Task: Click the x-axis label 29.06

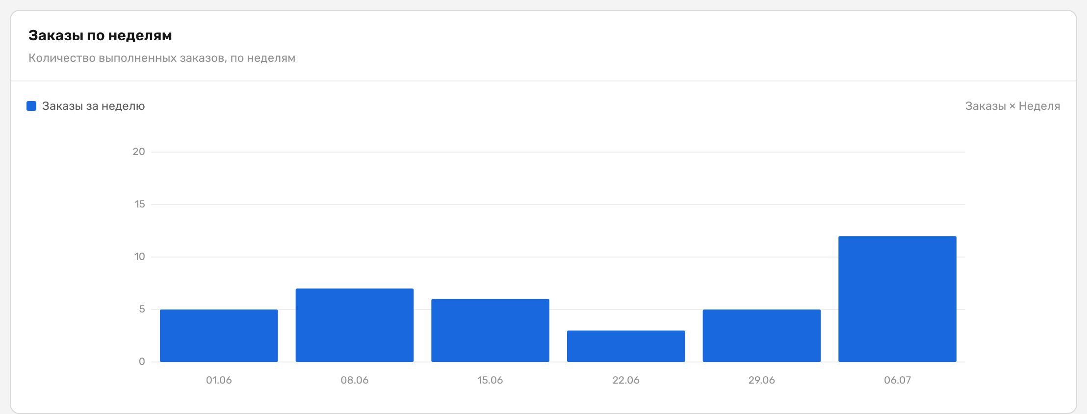Action: [x=762, y=380]
